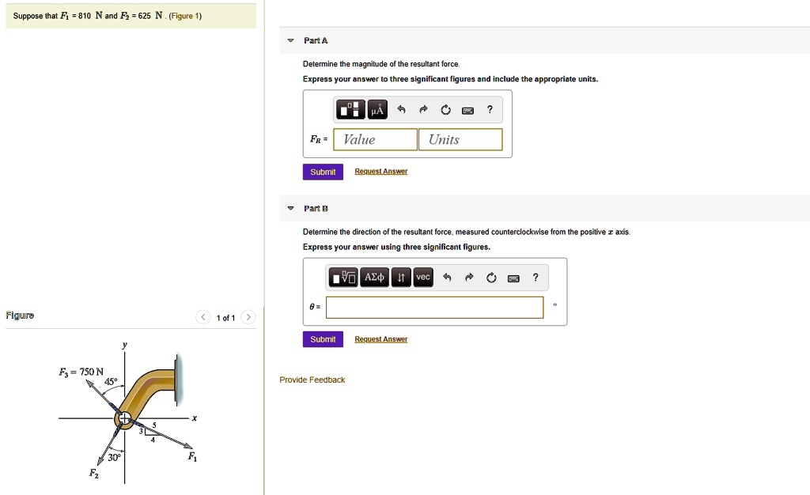Click Request Answer in Part B
The height and width of the screenshot is (495, 810).
tap(381, 339)
